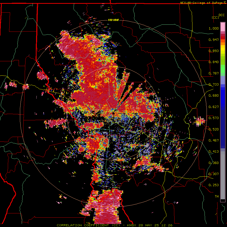The image size is (227, 227).
Task: Click the 0.253 legend value
Action: pos(214,185)
